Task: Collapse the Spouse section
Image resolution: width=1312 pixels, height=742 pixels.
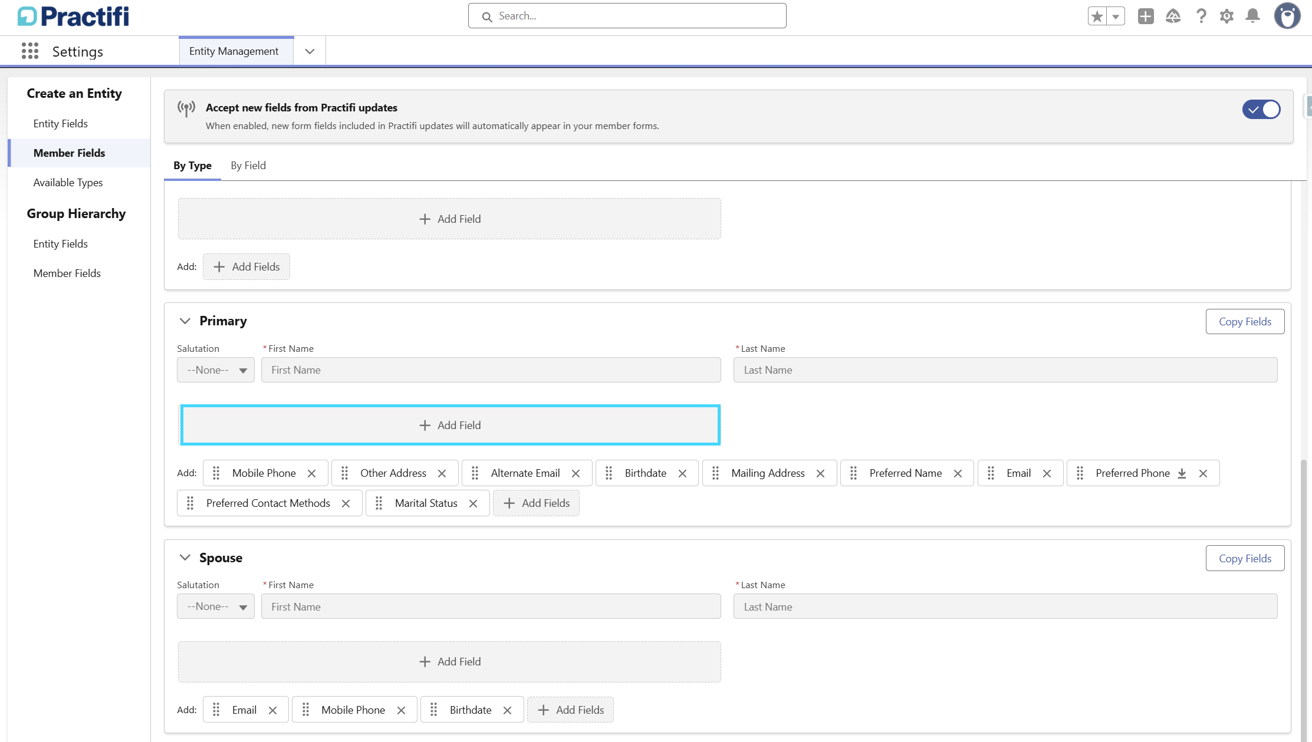Action: pos(185,558)
